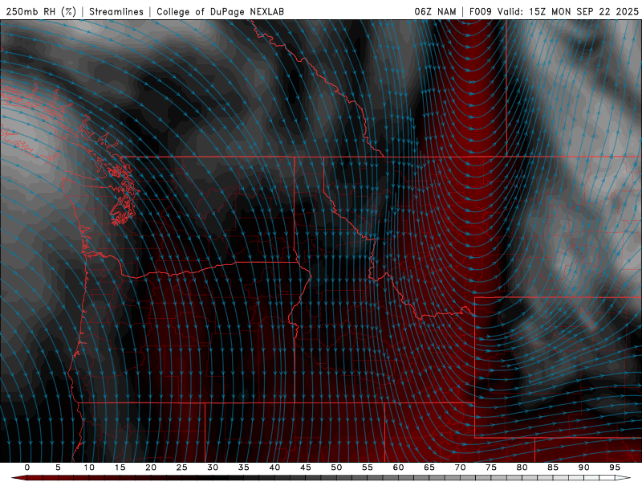Click the "Streamlines" label in header

(116, 11)
